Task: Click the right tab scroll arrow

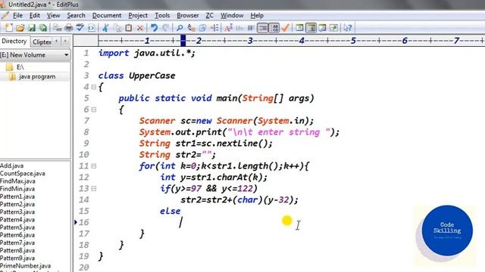Action: pos(65,42)
